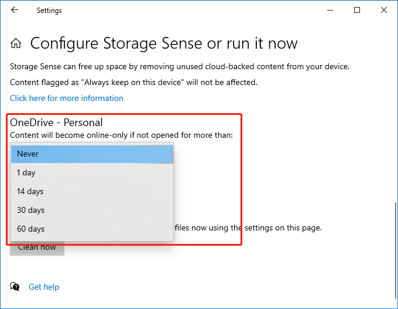Minimize the Settings window

330,11
